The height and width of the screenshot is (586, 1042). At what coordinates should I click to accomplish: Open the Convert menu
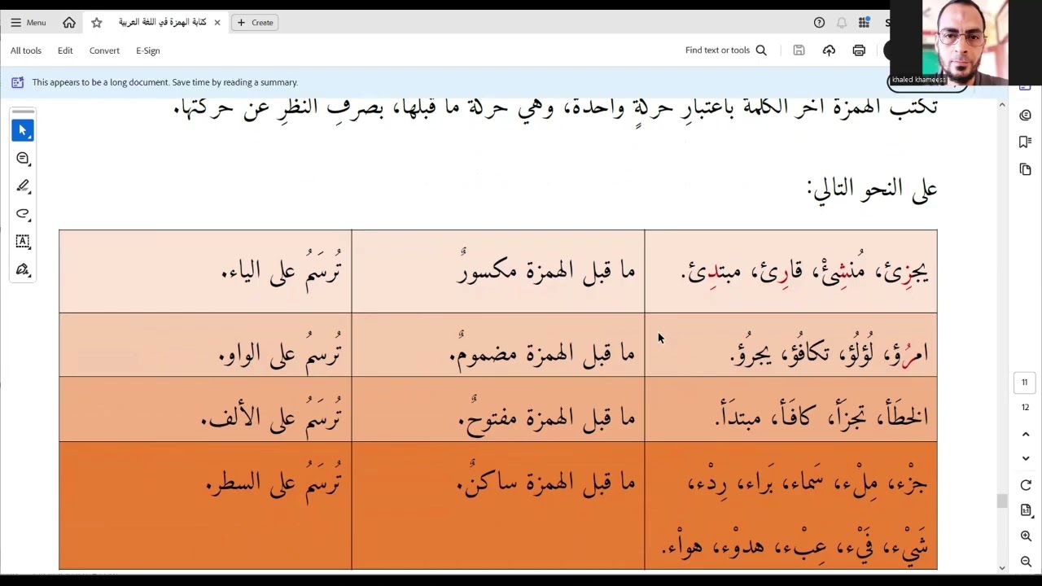pos(104,50)
